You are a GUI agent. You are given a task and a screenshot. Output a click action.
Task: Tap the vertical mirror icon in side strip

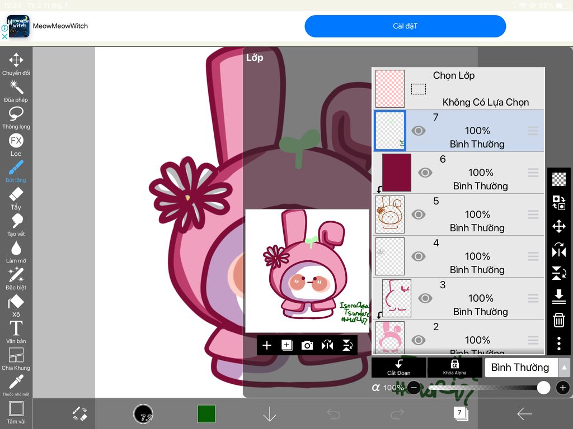tap(559, 273)
